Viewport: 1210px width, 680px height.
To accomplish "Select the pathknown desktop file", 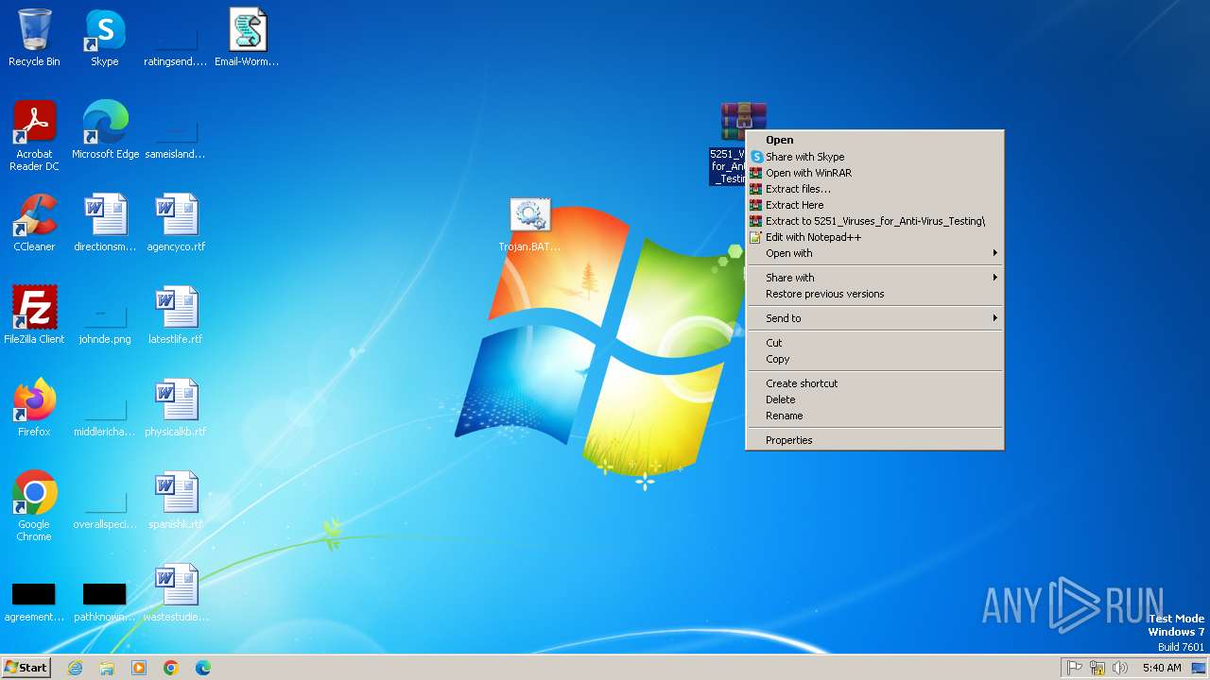I will (105, 603).
